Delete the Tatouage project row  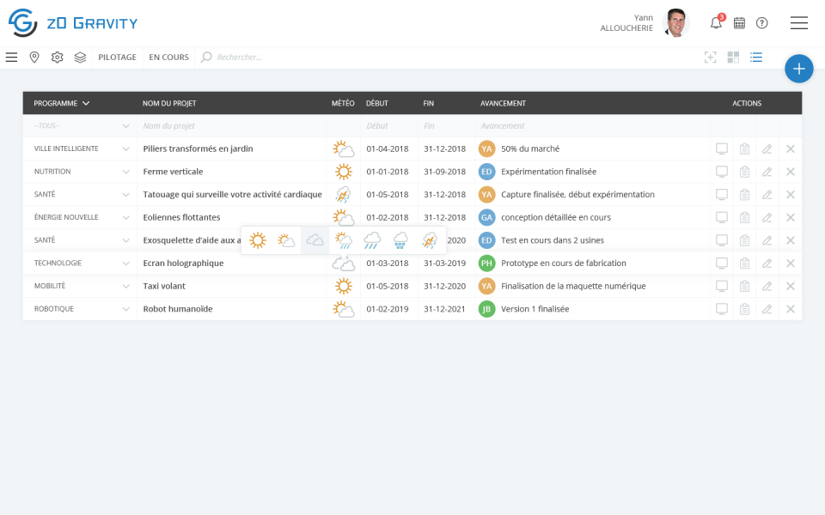pyautogui.click(x=791, y=195)
